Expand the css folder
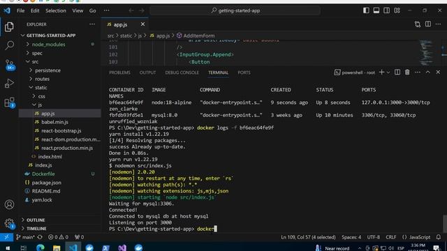This screenshot has width=447, height=251. [41, 96]
